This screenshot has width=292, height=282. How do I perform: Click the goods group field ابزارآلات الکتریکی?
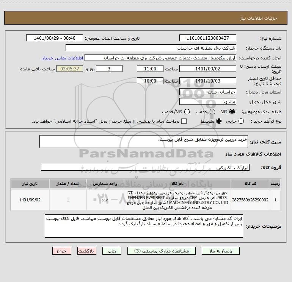tap(145, 167)
